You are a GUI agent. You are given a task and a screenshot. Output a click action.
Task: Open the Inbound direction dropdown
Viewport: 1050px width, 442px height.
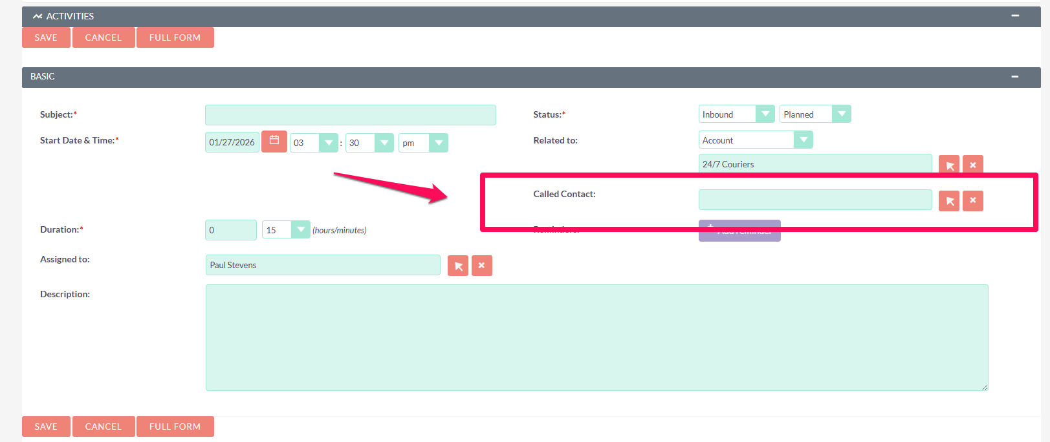736,114
